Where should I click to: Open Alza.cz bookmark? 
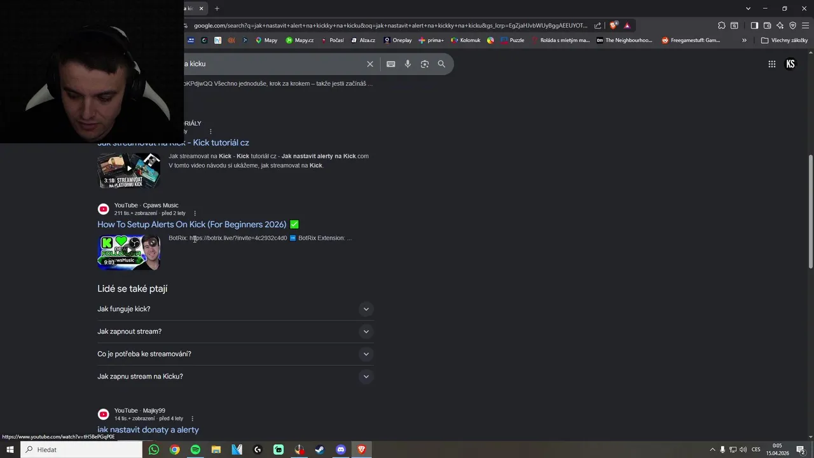[363, 40]
